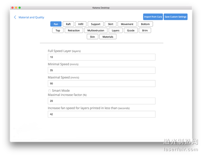This screenshot has width=202, height=156.
Task: Select the increase fan speed seconds field
Action: coord(101,114)
